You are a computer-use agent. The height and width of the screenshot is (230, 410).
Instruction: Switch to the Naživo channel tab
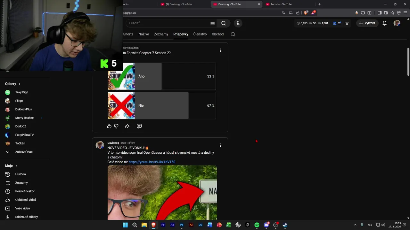tap(143, 34)
